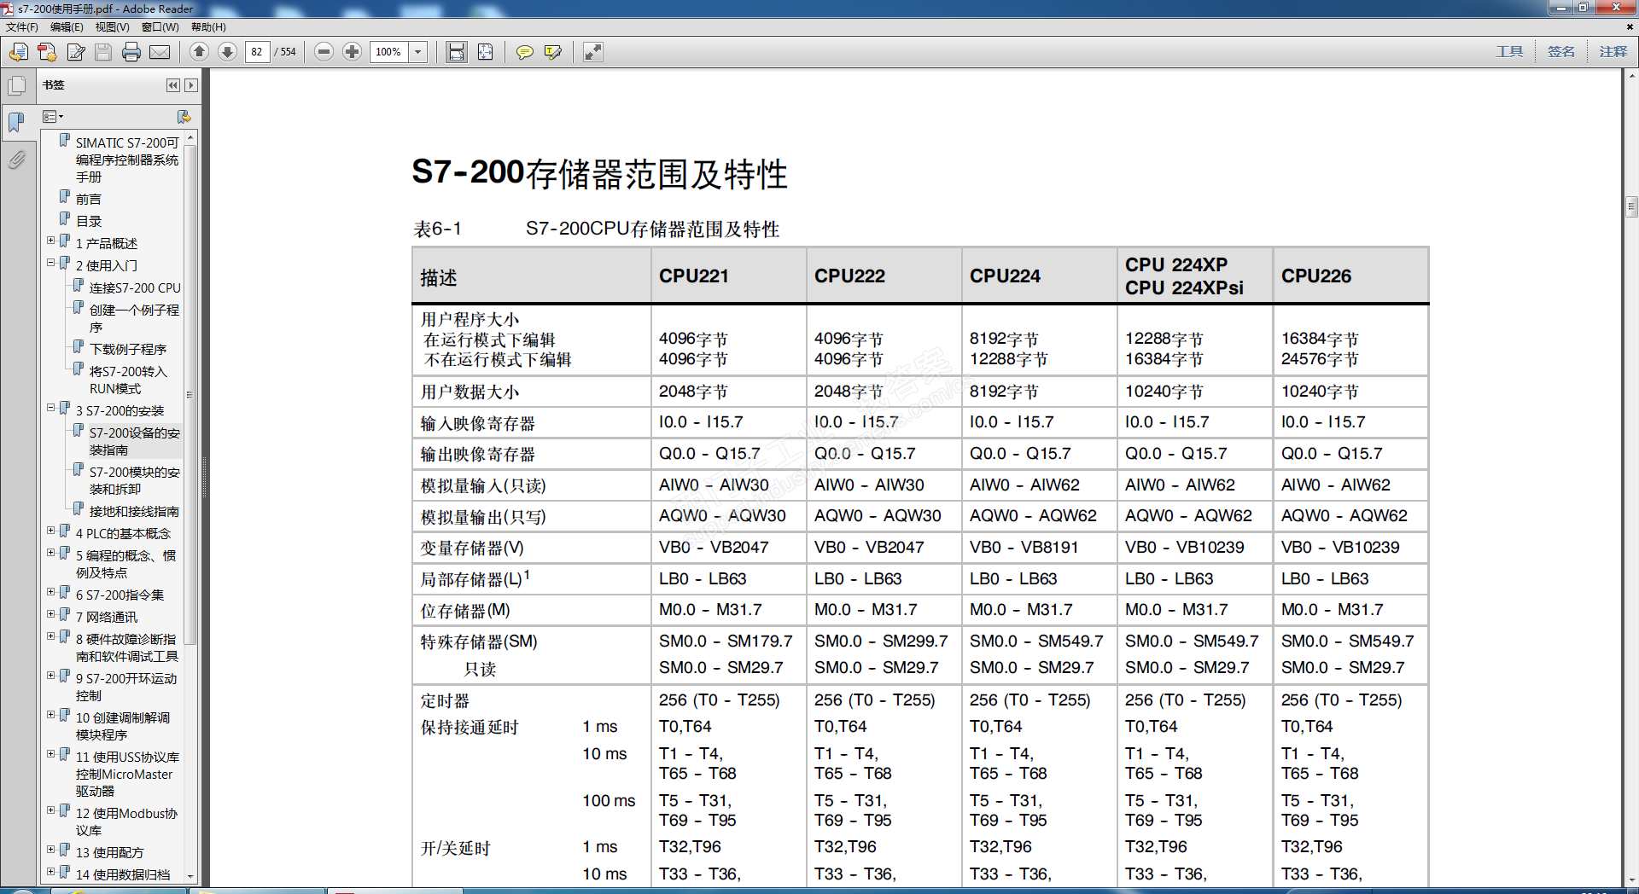
Task: Open the 工具 pane
Action: 1509,52
